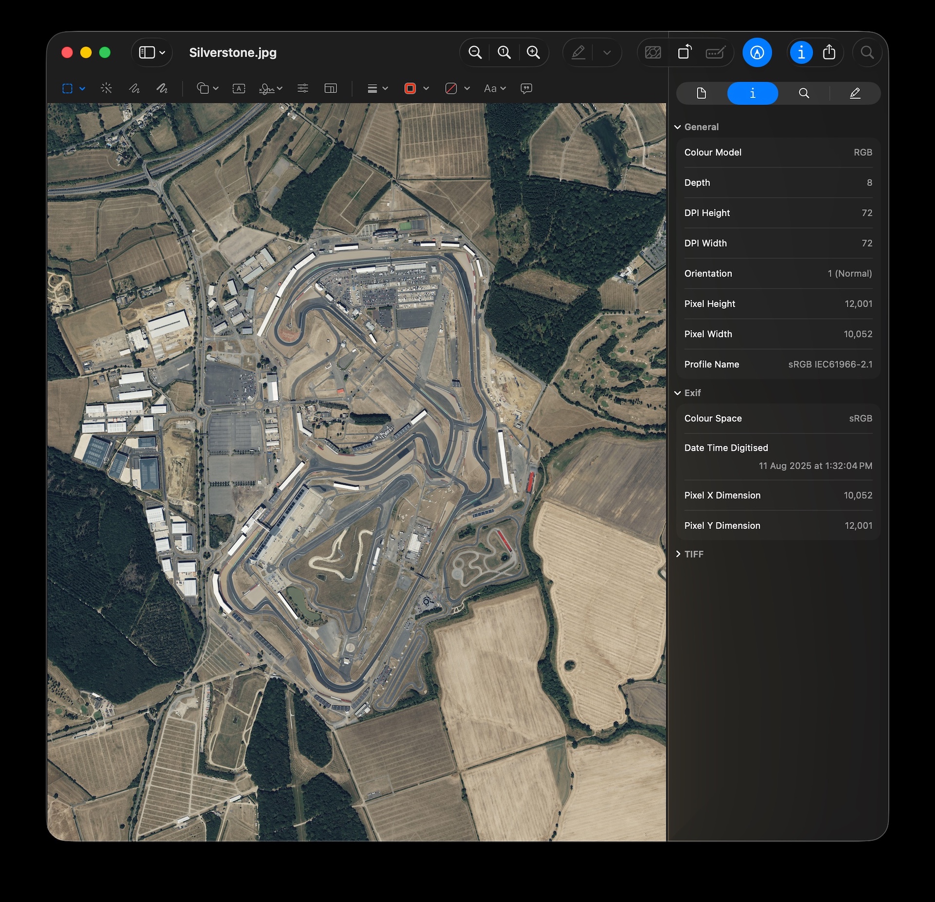Click the Share icon in toolbar

point(829,52)
